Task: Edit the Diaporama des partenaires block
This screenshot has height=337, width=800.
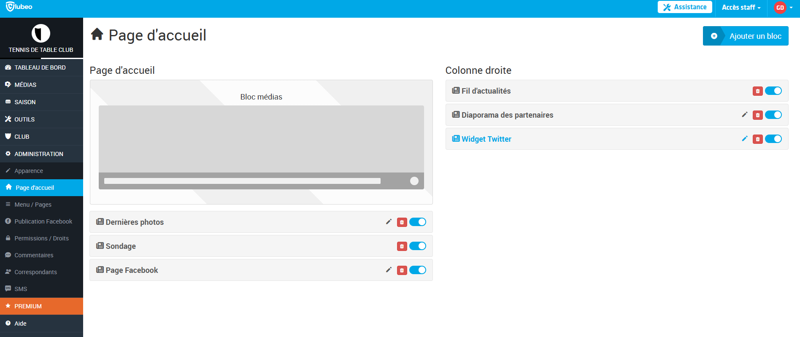Action: (x=744, y=115)
